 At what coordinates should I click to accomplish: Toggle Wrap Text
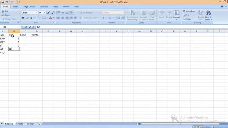point(85,13)
